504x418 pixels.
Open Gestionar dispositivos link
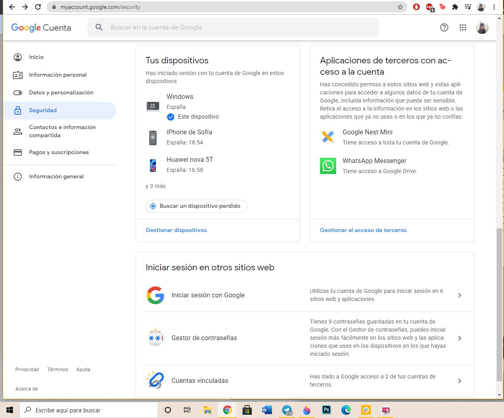click(176, 230)
